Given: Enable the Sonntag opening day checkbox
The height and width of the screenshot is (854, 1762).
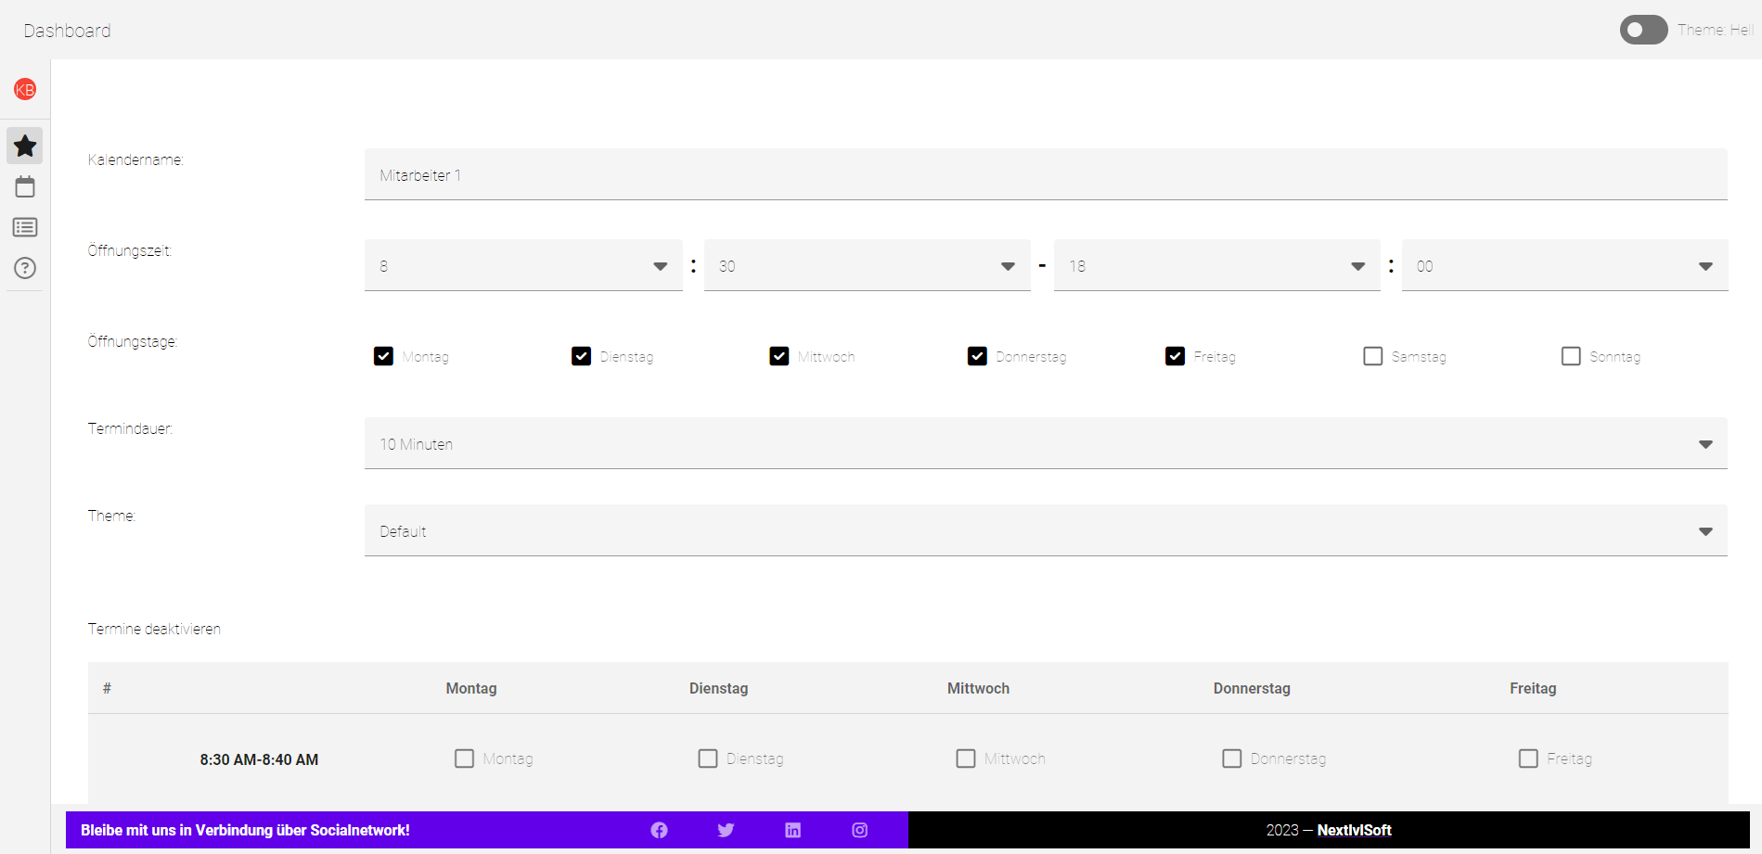Looking at the screenshot, I should (x=1570, y=356).
